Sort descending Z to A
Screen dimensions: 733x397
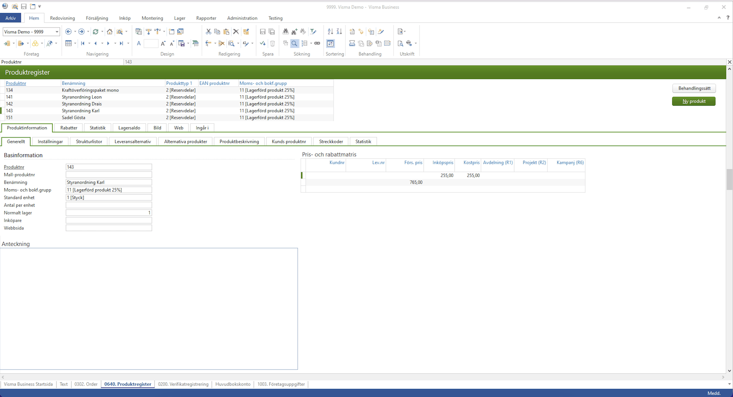339,32
